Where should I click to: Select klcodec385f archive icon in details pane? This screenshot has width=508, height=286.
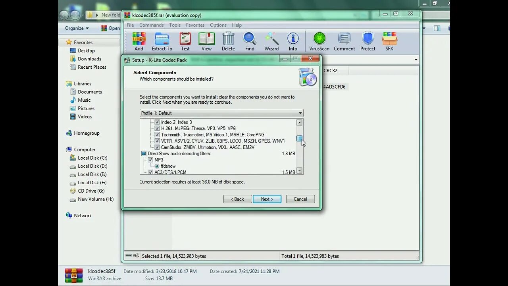pyautogui.click(x=73, y=275)
